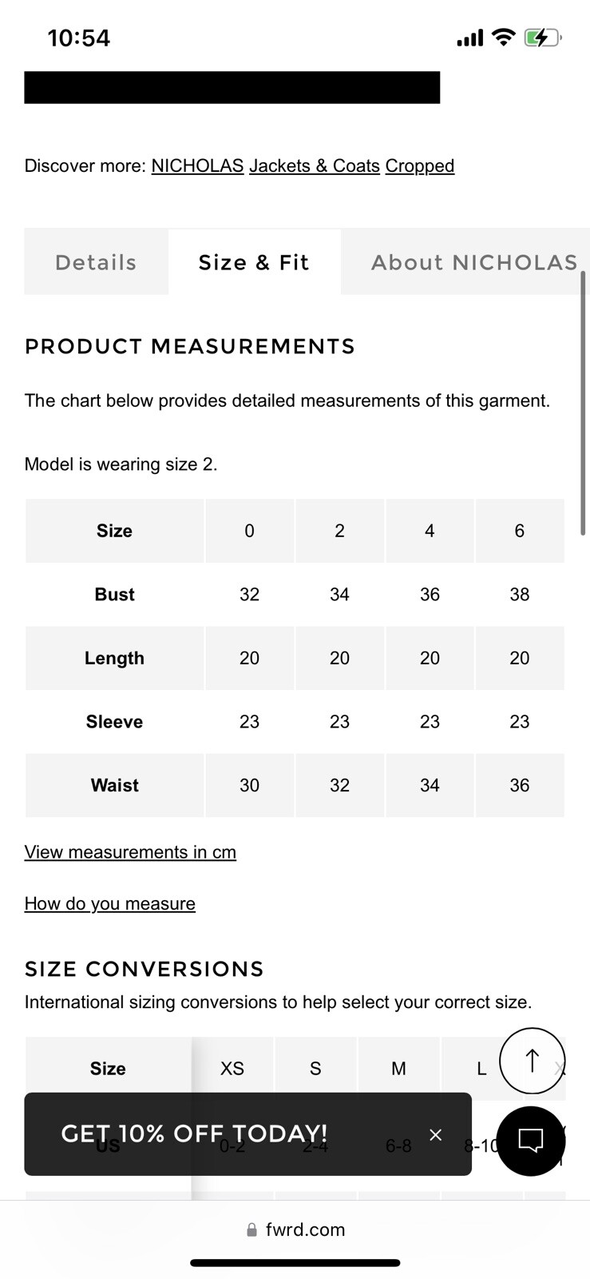The width and height of the screenshot is (590, 1279).
Task: Tap the battery charging status icon
Action: click(543, 38)
